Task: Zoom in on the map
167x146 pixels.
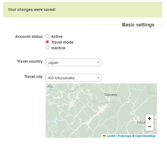Action: [x=149, y=118]
